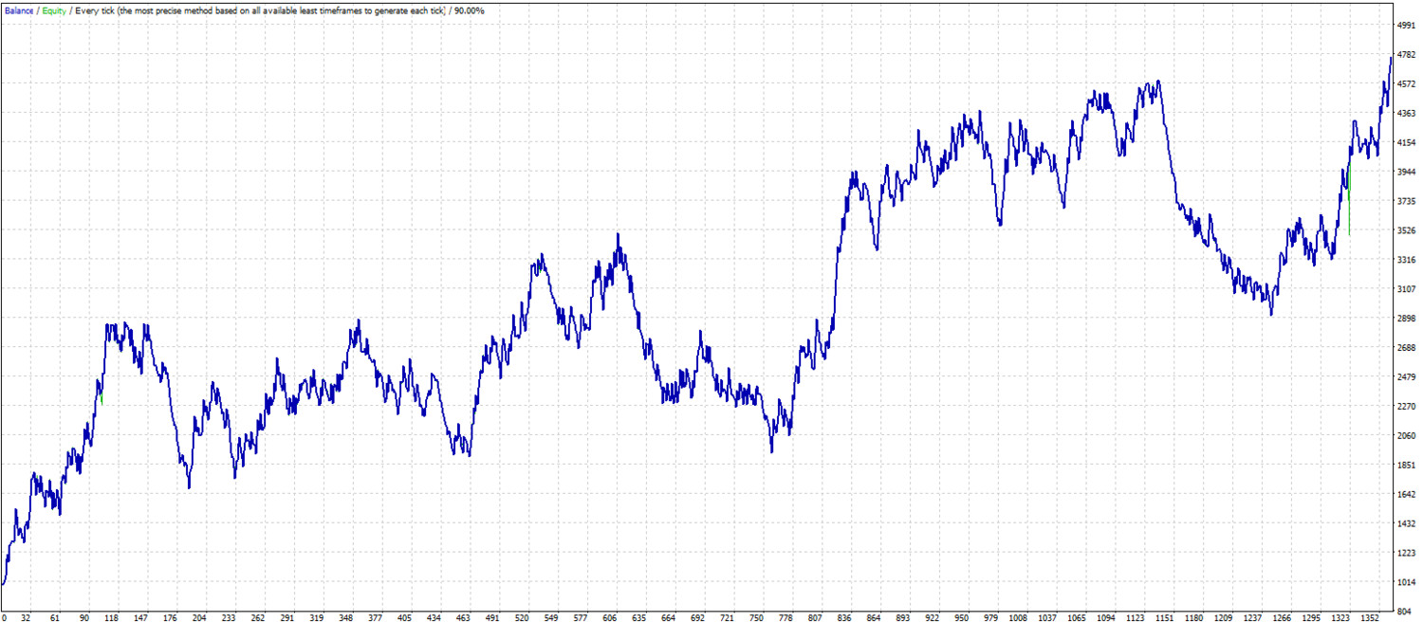1423x622 pixels.
Task: Click trade number 233 on x-axis
Action: coord(229,616)
